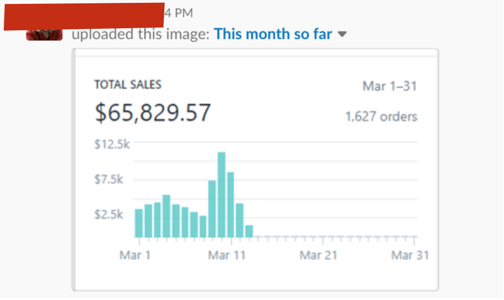Click the 'Mar 1' x-axis label
Viewport: 504px width, 300px height.
pos(135,255)
